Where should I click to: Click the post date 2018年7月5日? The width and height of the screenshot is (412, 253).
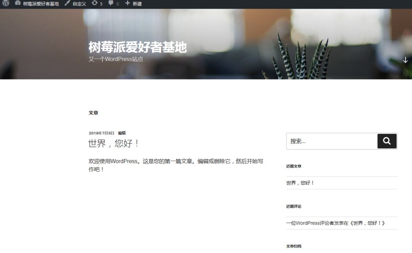(x=101, y=133)
